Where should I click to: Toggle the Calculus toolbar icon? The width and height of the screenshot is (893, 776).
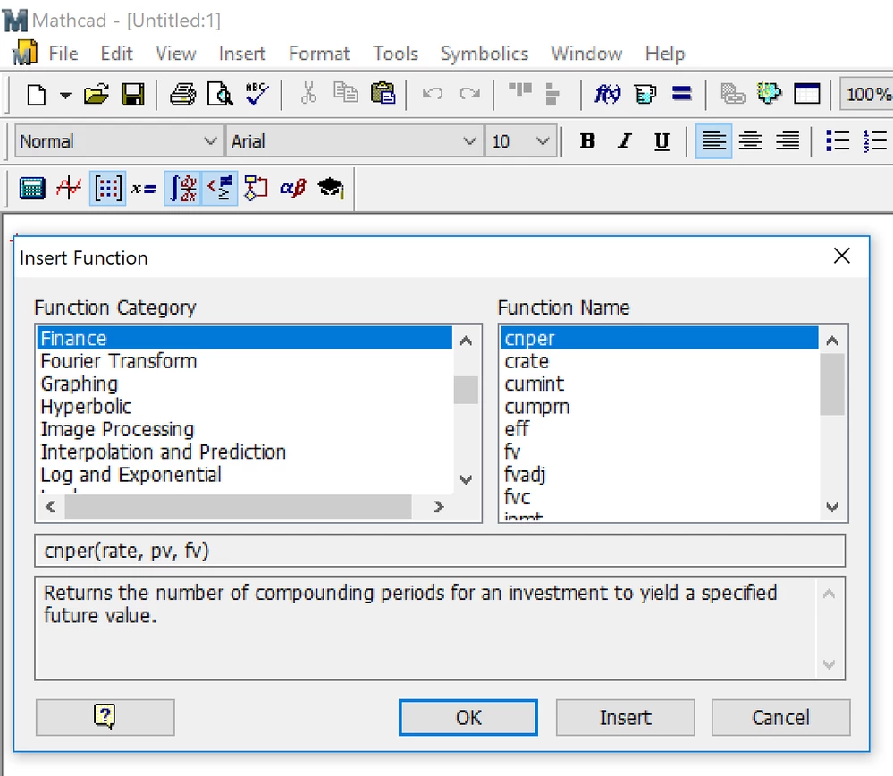pos(183,188)
